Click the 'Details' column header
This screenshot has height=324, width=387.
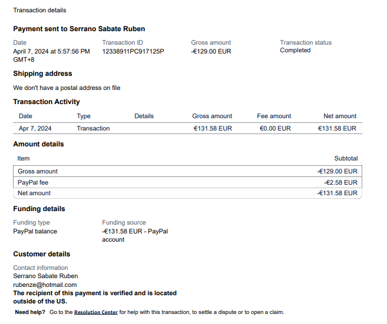[144, 116]
